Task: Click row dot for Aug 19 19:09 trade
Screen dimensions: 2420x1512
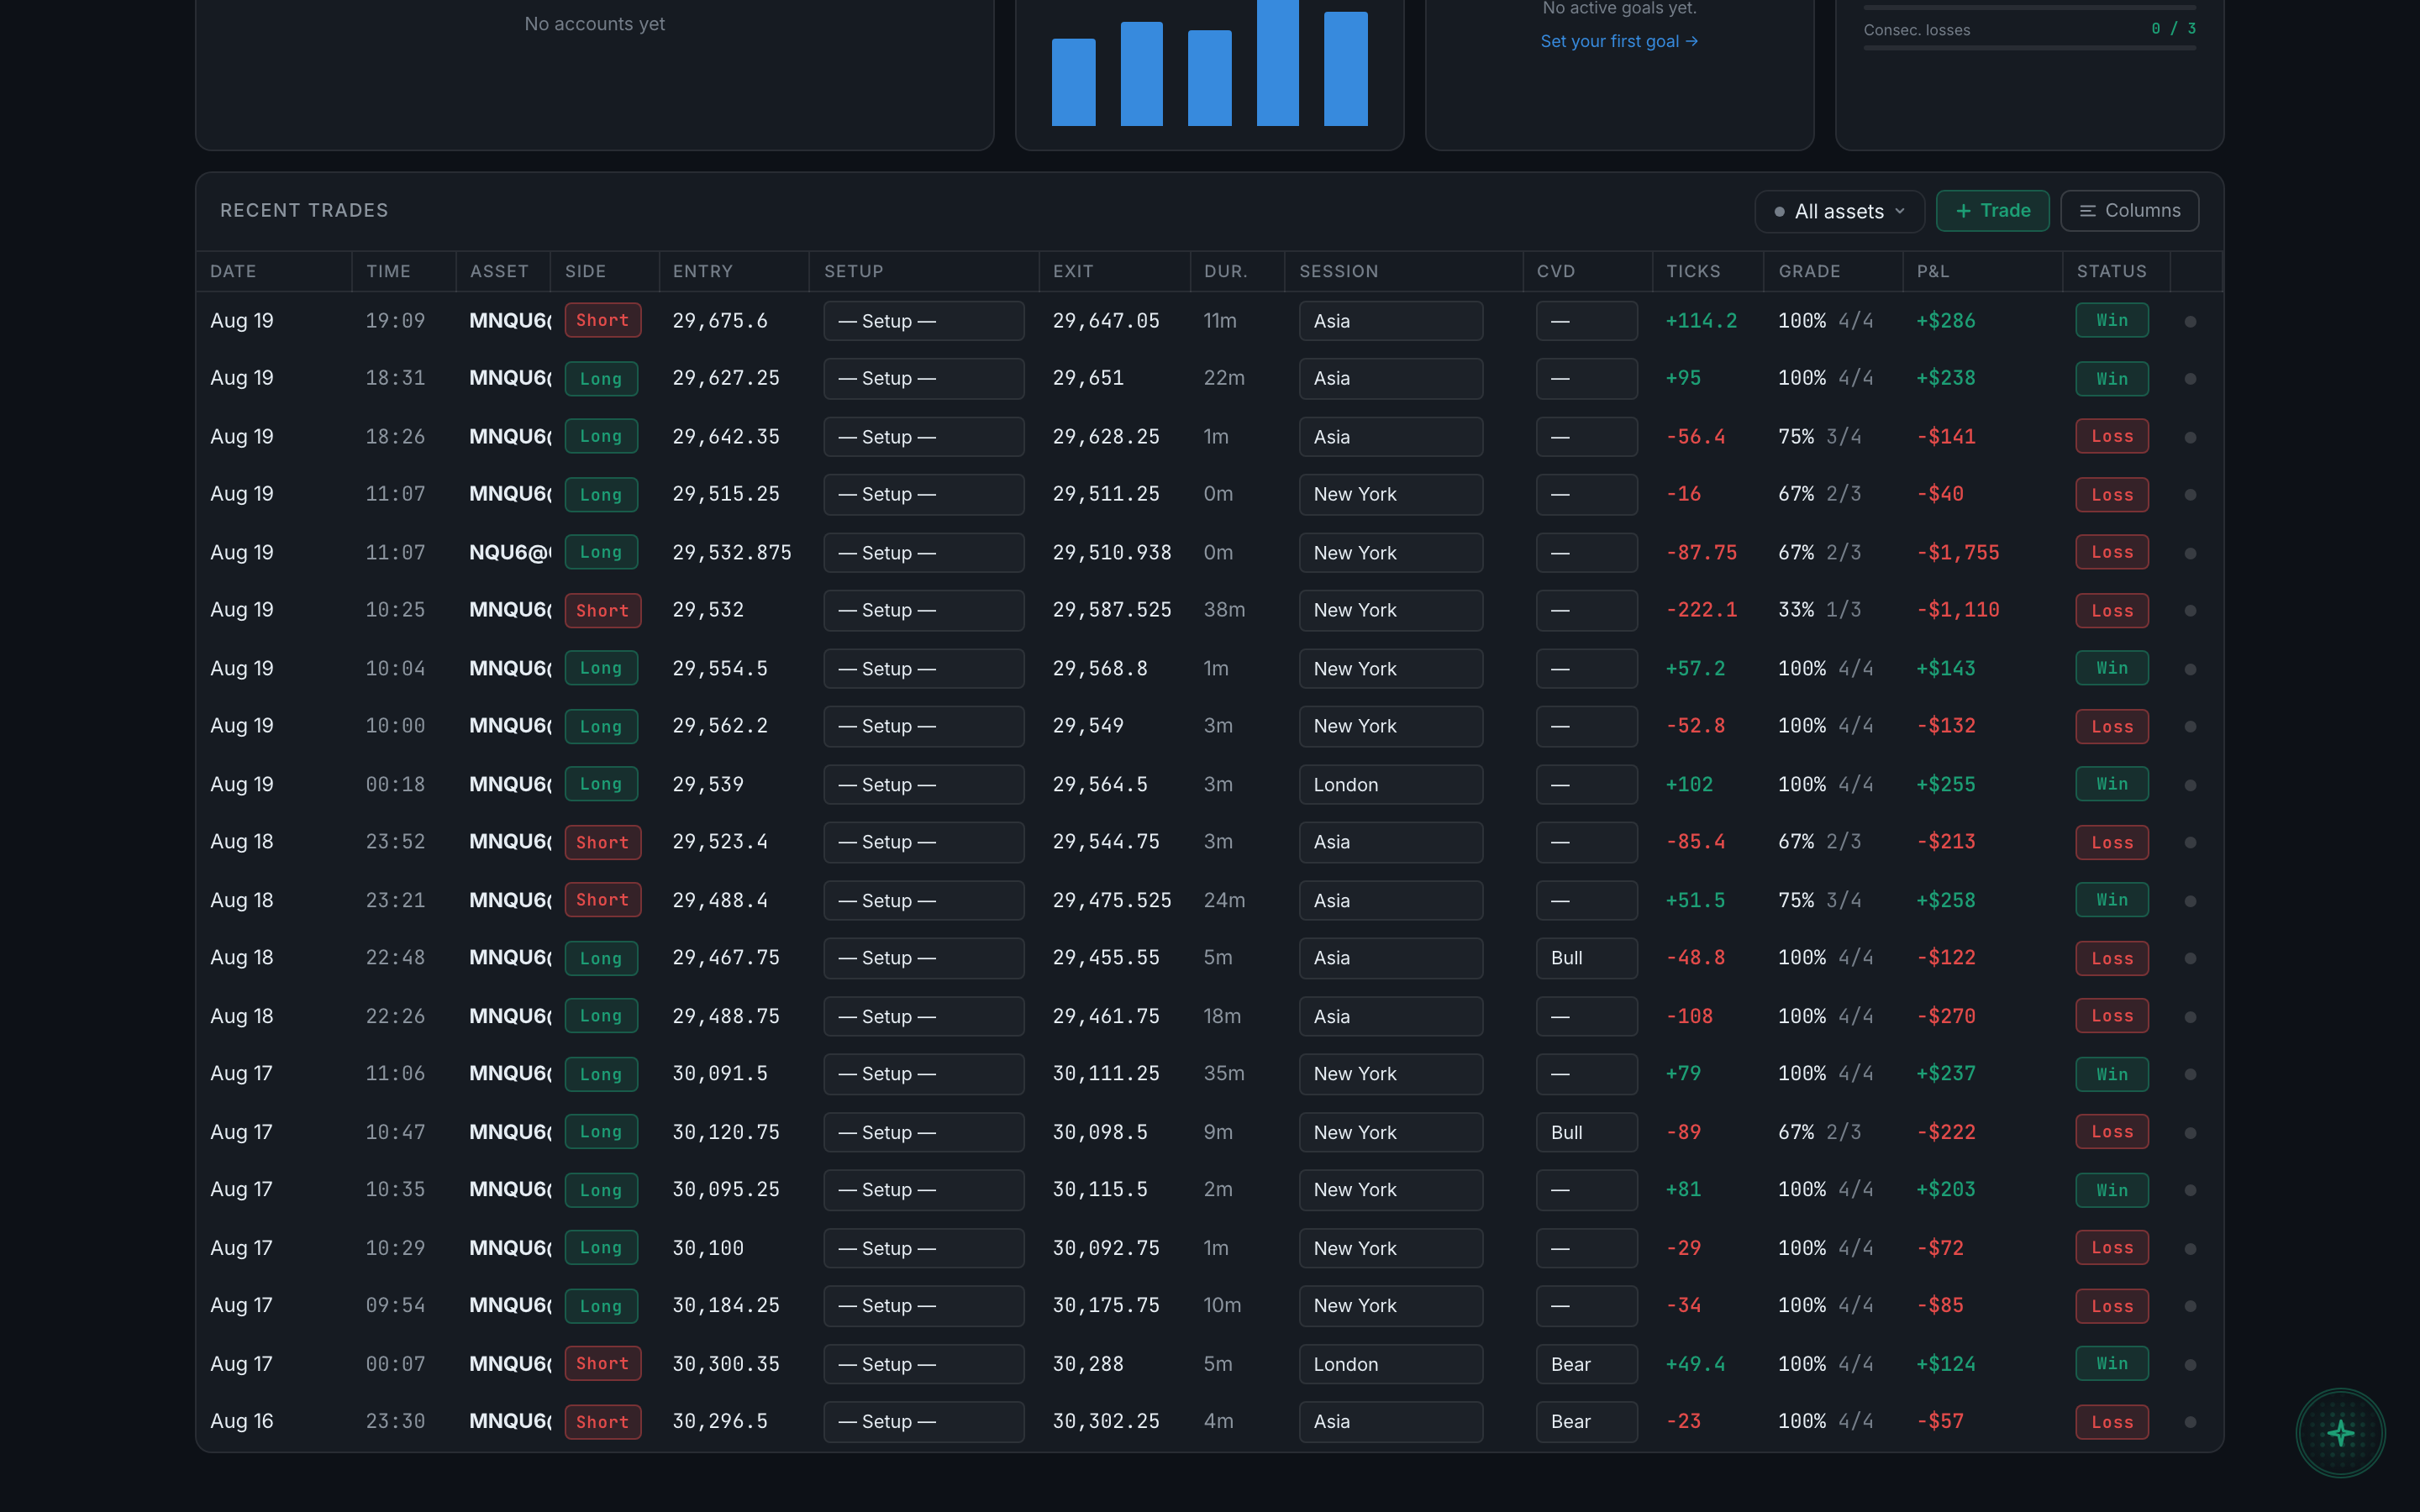Action: point(2190,321)
